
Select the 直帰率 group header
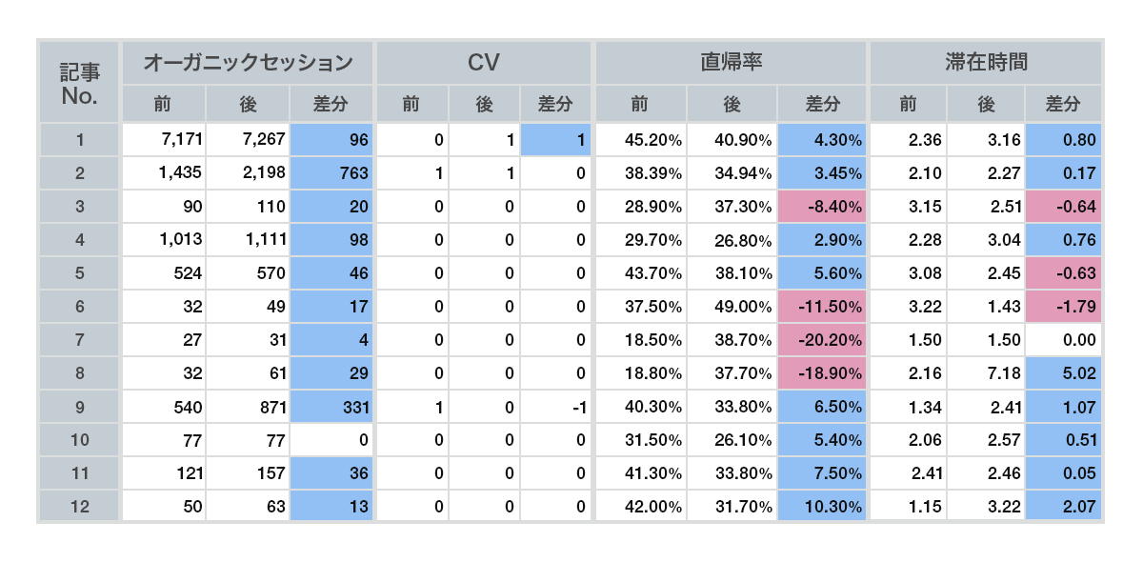coord(731,64)
